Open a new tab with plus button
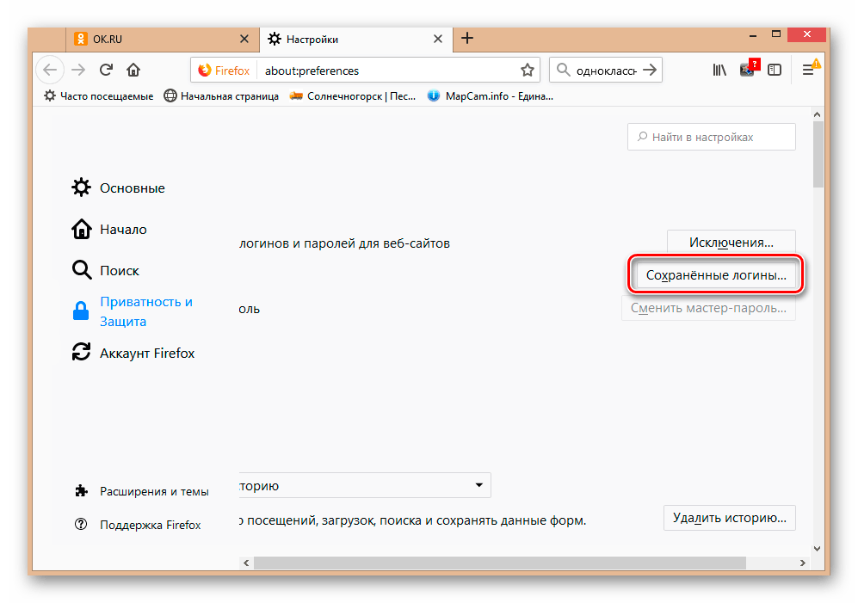This screenshot has width=858, height=603. click(467, 39)
